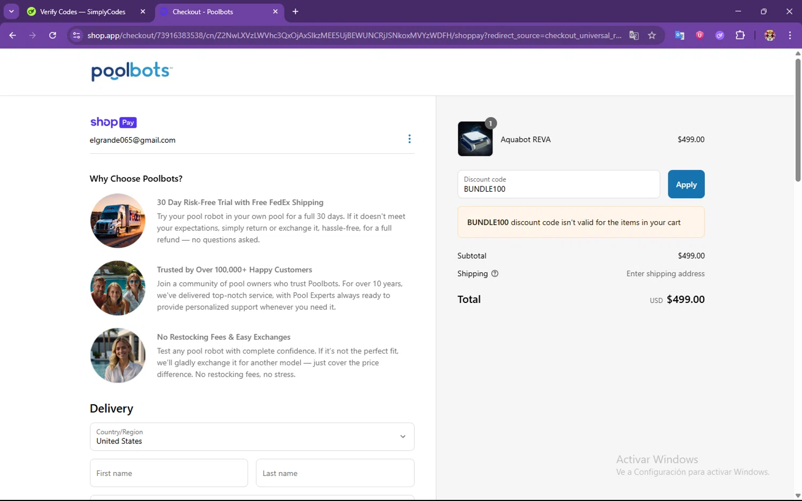Image resolution: width=802 pixels, height=501 pixels.
Task: Close the Checkout - Poolbots tab
Action: [x=275, y=12]
